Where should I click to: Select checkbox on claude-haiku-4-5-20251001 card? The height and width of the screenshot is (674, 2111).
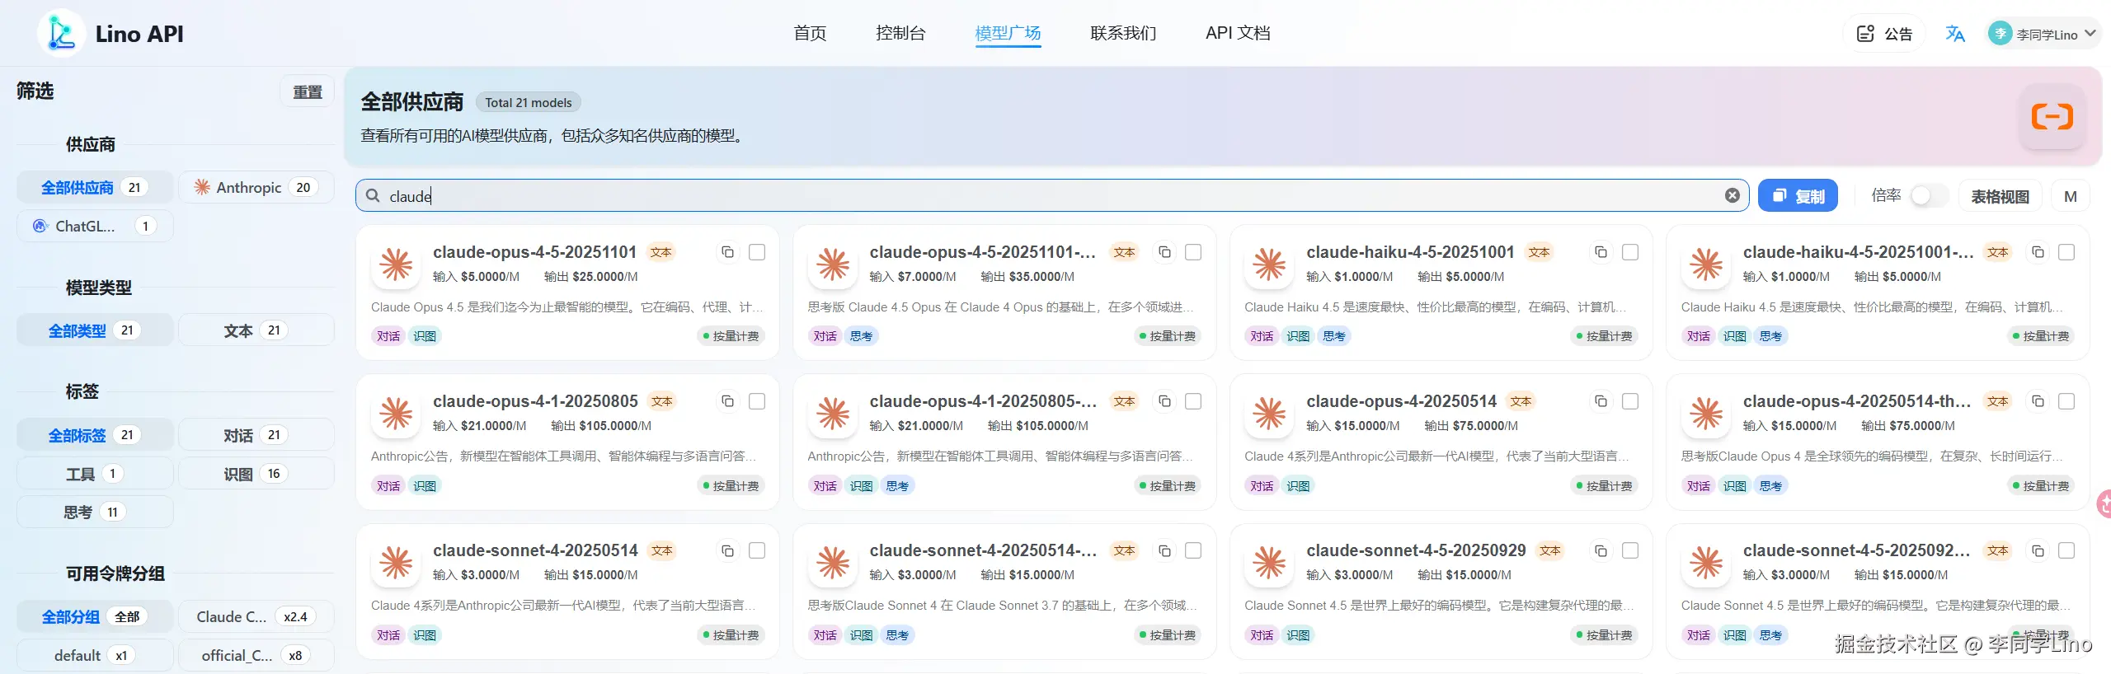tap(1630, 252)
